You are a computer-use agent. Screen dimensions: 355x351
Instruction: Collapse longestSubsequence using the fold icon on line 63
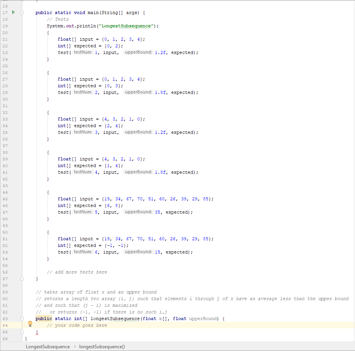click(x=22, y=319)
